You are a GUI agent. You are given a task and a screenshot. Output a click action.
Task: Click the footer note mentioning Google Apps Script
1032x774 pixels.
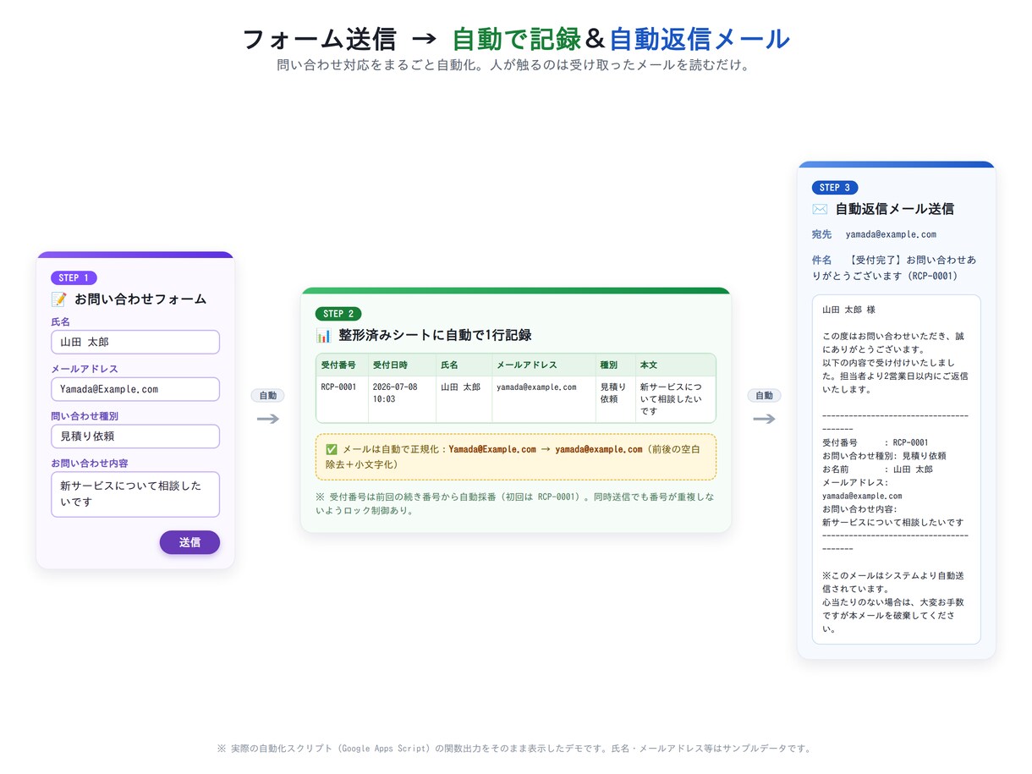pos(514,749)
